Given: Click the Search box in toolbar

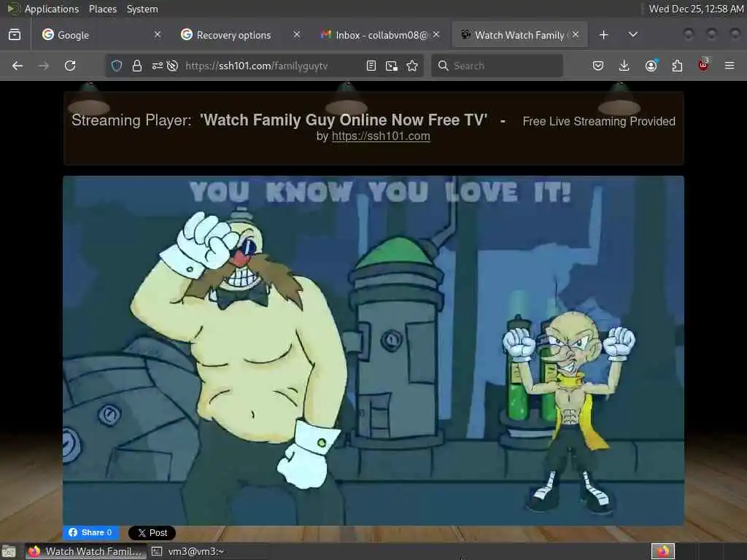Looking at the screenshot, I should pos(498,66).
